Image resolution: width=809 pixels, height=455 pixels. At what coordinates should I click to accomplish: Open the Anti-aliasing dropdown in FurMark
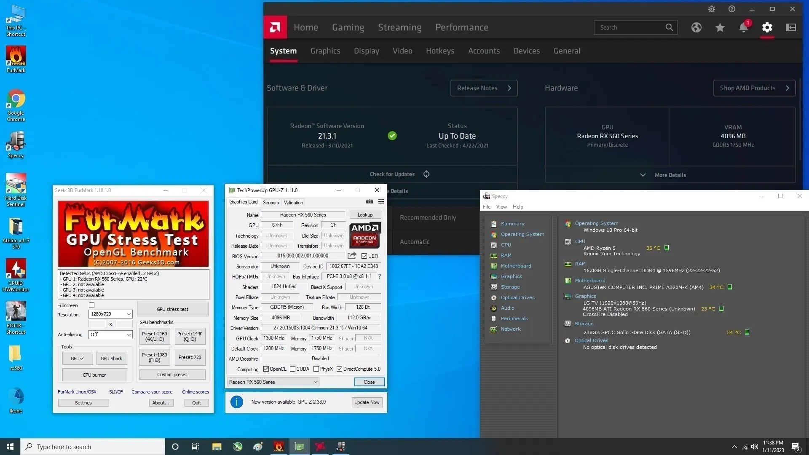[x=110, y=335]
